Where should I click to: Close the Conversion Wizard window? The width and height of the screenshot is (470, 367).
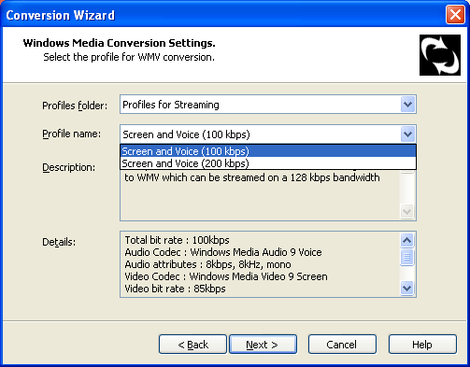(x=455, y=15)
